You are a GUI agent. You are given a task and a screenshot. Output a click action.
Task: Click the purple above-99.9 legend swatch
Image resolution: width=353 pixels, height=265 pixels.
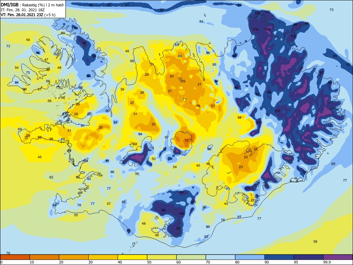(x=338, y=257)
